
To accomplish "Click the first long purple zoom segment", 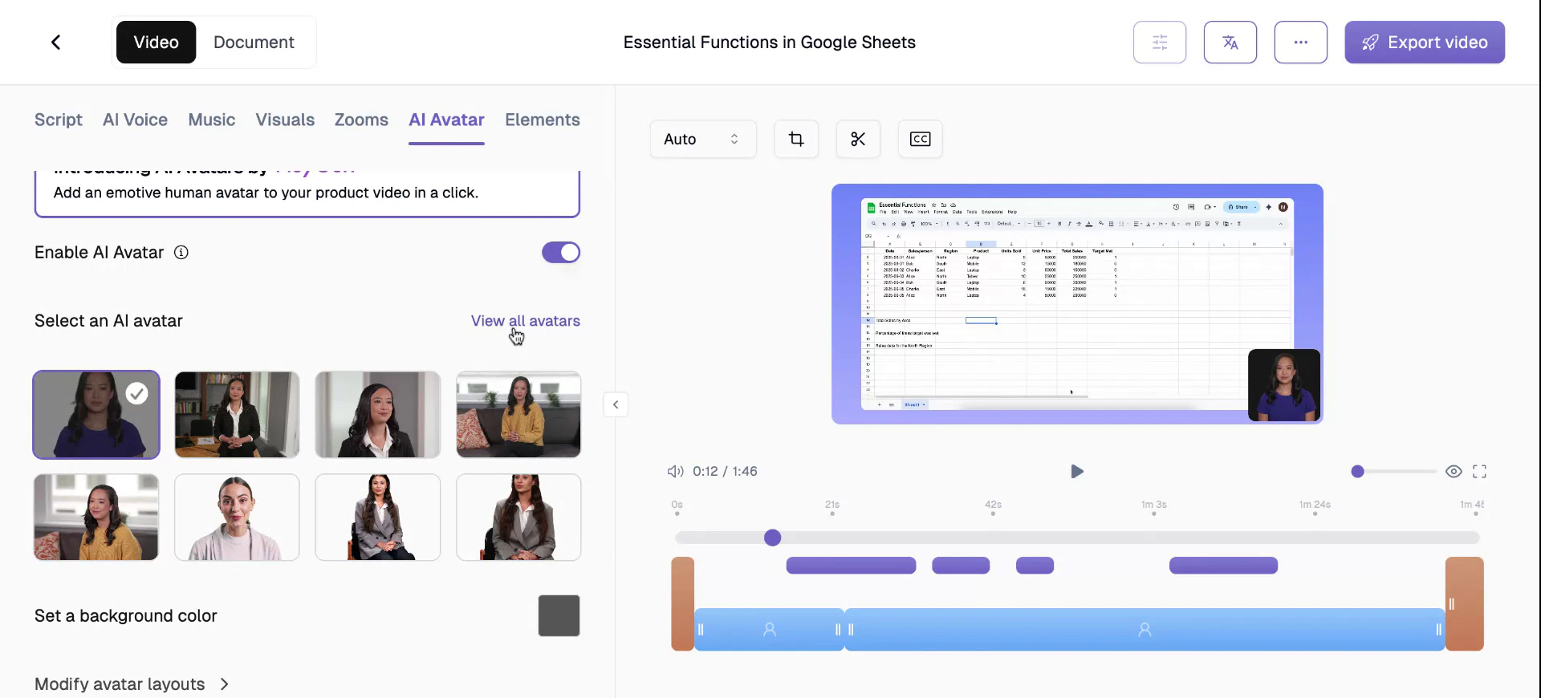I will tap(851, 566).
